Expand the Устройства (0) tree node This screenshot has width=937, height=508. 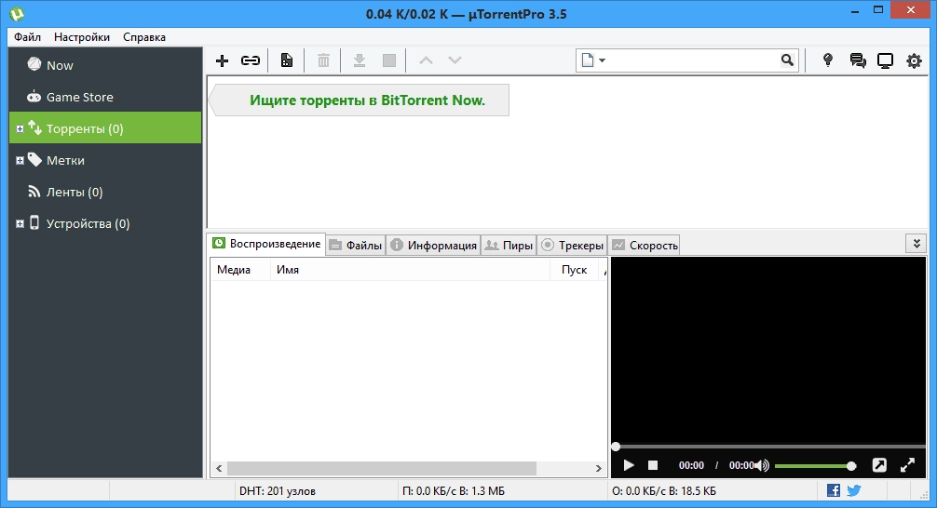(x=20, y=223)
